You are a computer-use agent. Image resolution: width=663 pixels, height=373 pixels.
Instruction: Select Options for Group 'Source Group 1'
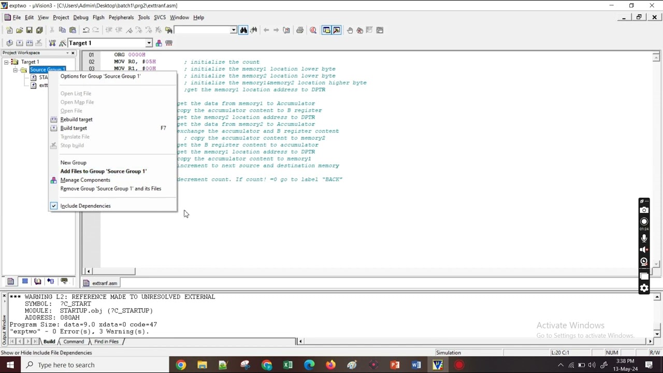coord(100,76)
